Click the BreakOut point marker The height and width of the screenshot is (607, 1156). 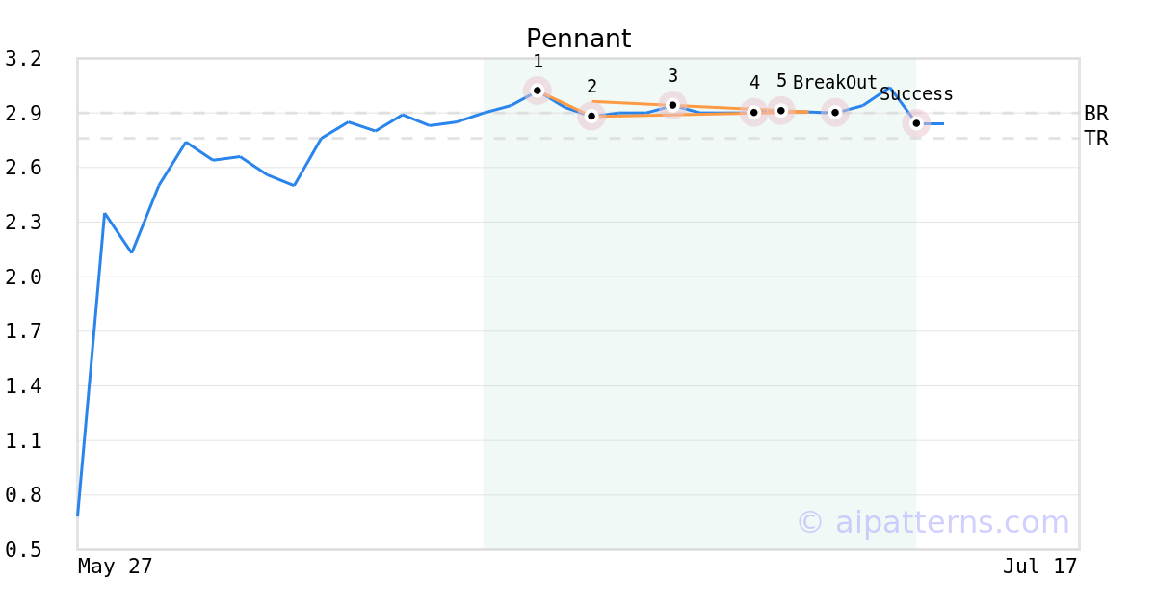(835, 113)
